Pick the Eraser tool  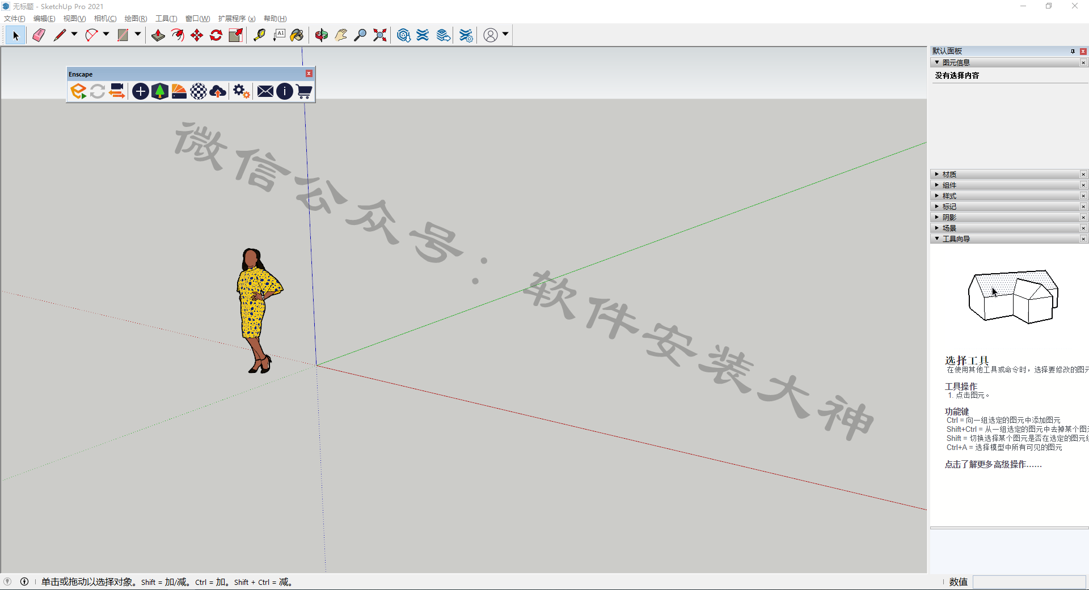pos(38,35)
